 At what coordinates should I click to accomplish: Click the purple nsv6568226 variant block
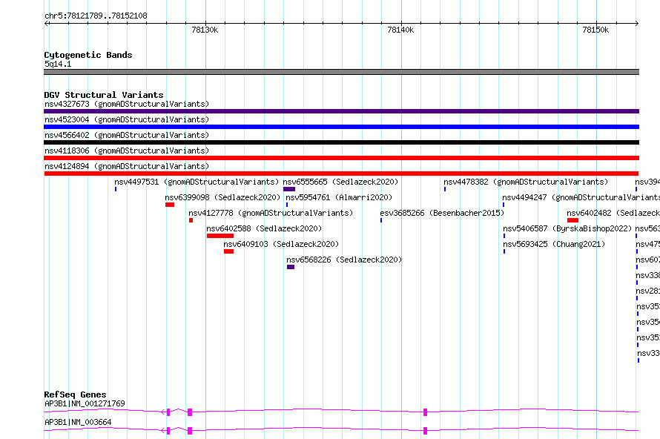[x=291, y=267]
